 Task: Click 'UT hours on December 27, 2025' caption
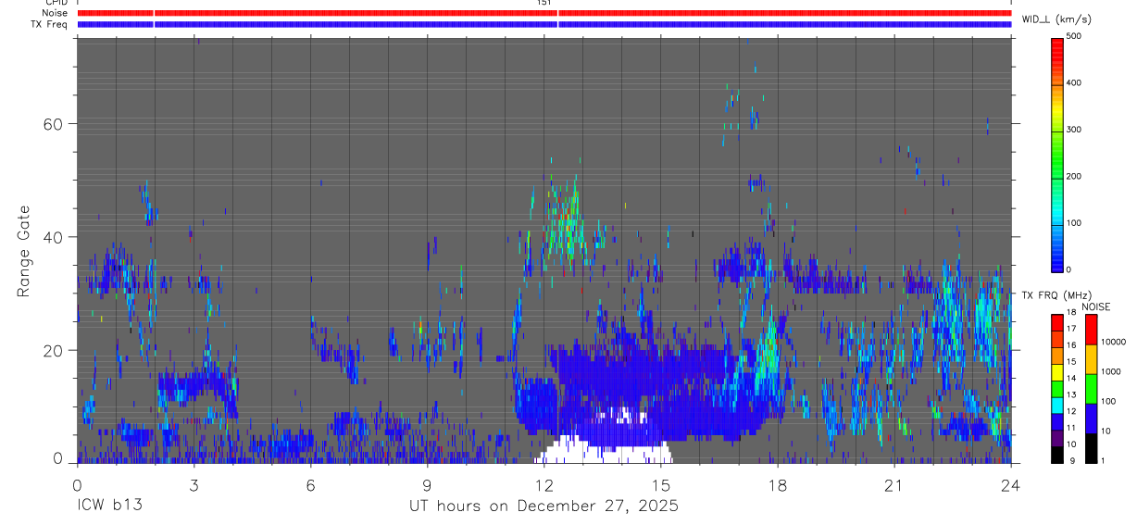point(544,506)
